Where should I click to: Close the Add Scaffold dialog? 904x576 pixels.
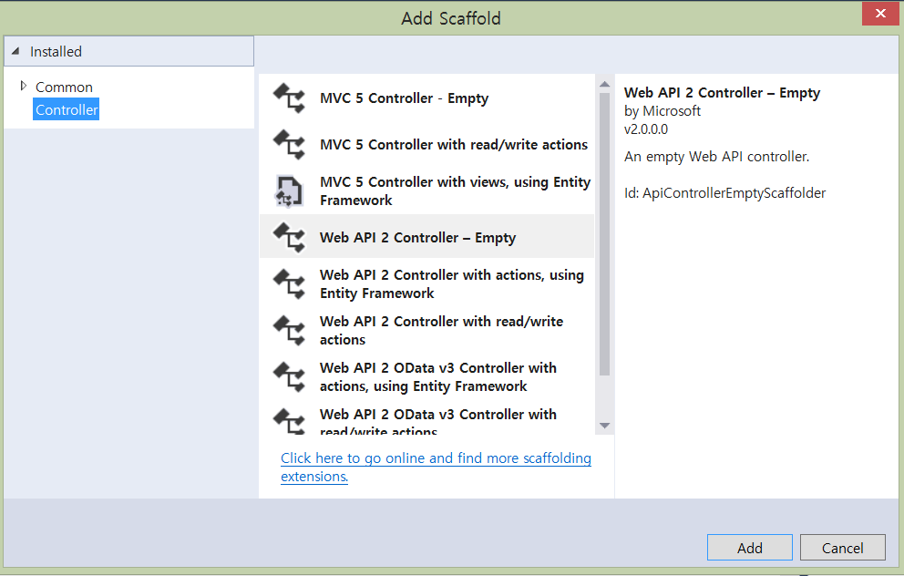point(879,14)
